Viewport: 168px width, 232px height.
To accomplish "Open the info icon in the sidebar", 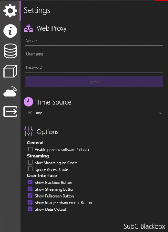I will tap(10, 31).
